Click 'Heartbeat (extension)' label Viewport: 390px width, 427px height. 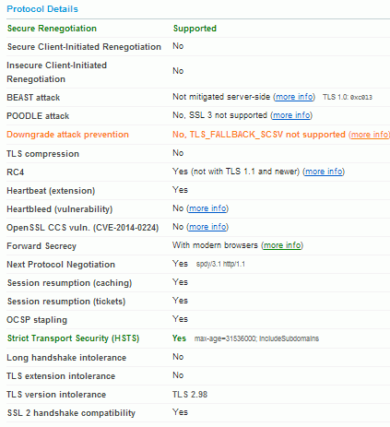coord(51,191)
